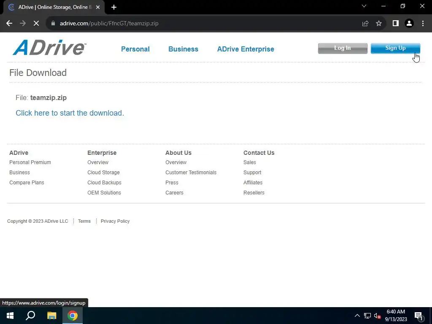Open the Support link
The width and height of the screenshot is (432, 324).
coord(252,173)
